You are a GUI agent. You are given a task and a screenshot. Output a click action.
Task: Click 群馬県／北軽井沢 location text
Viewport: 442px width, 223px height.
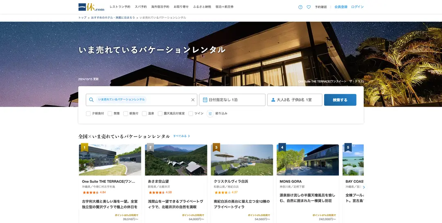coord(160,187)
